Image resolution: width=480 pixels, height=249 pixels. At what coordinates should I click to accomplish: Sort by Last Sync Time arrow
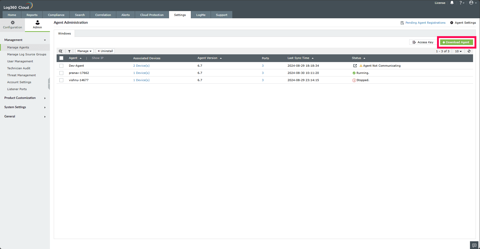point(313,58)
